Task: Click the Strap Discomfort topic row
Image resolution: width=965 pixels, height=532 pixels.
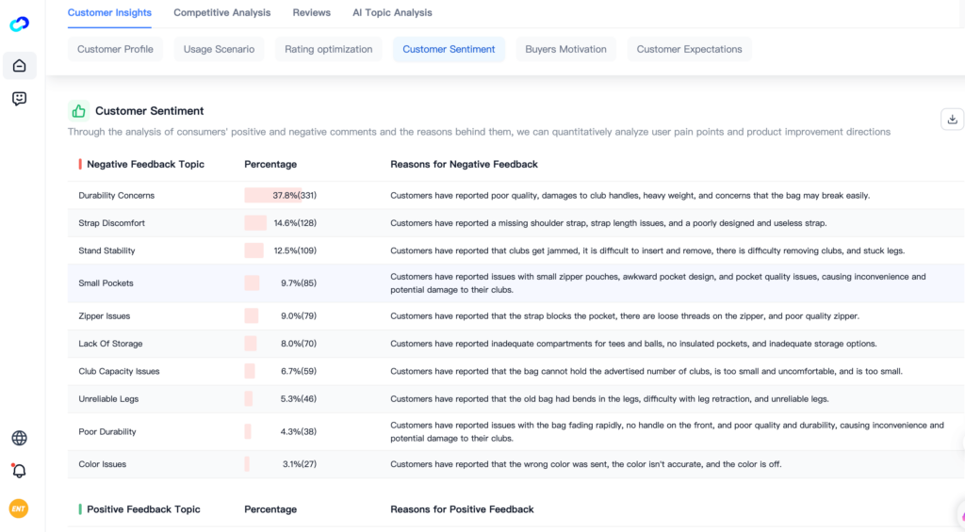Action: [515, 222]
